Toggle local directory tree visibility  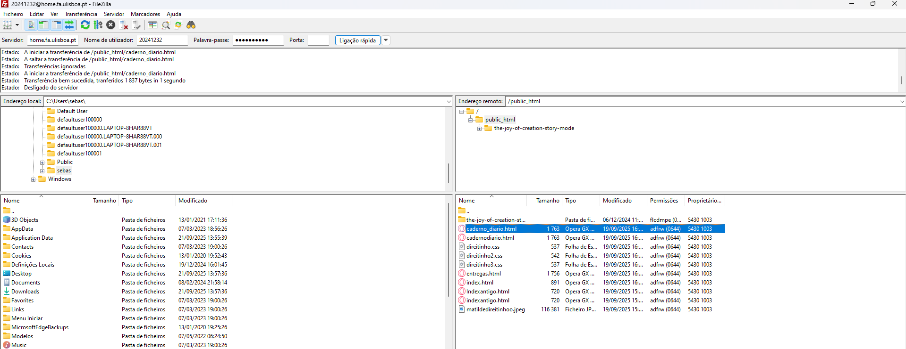(43, 25)
